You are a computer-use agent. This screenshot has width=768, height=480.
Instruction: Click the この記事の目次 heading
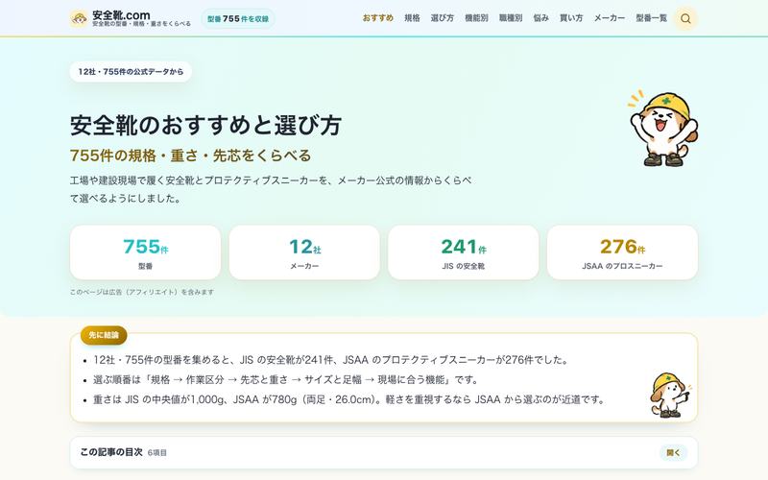[111, 452]
